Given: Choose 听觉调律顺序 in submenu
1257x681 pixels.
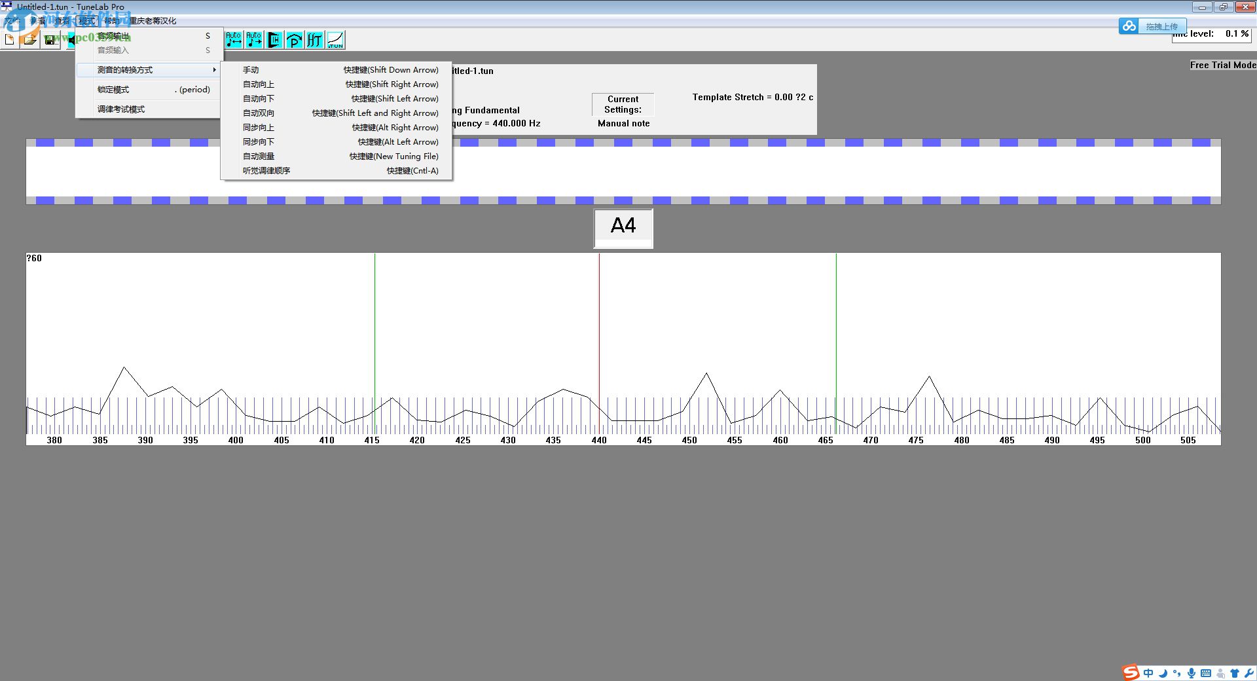Looking at the screenshot, I should [x=337, y=171].
